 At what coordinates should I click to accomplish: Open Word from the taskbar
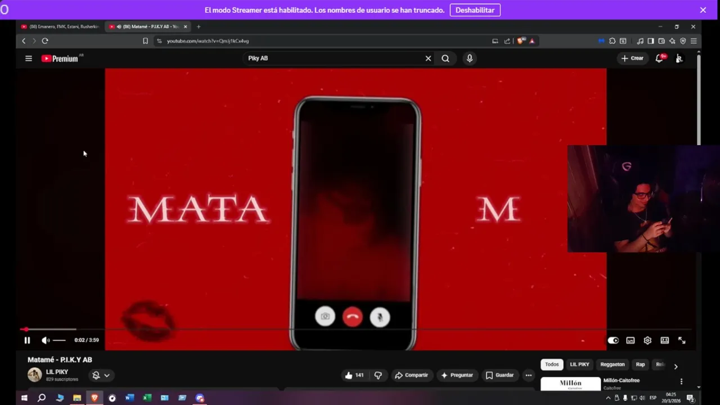129,398
